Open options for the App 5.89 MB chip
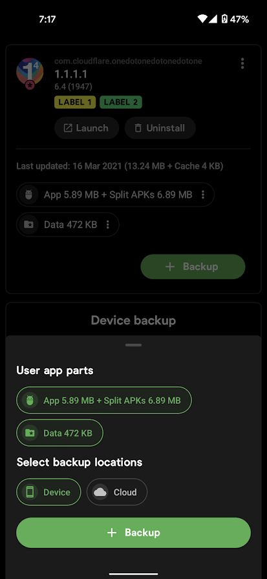Screen dimensions: 267x579 click(203, 195)
